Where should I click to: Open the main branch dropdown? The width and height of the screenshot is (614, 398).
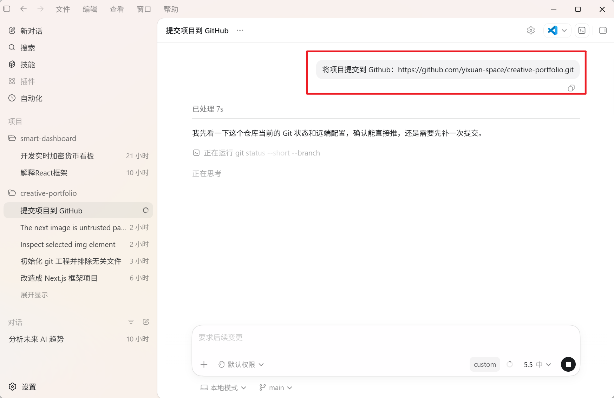276,387
